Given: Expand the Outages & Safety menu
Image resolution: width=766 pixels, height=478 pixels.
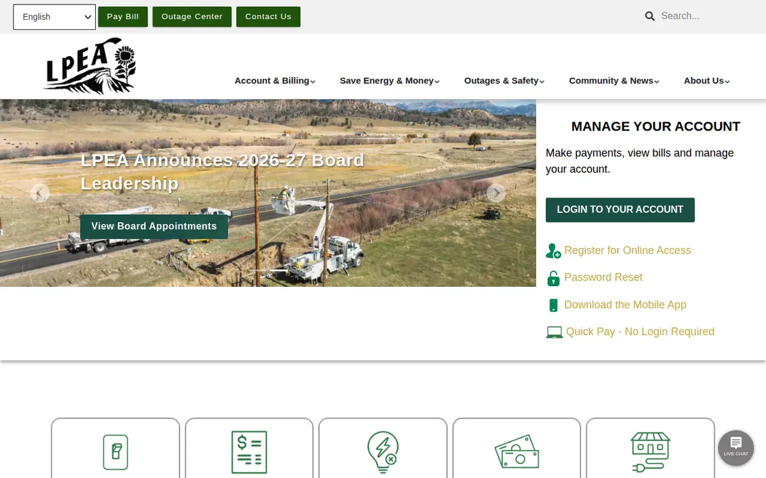Looking at the screenshot, I should click(504, 81).
